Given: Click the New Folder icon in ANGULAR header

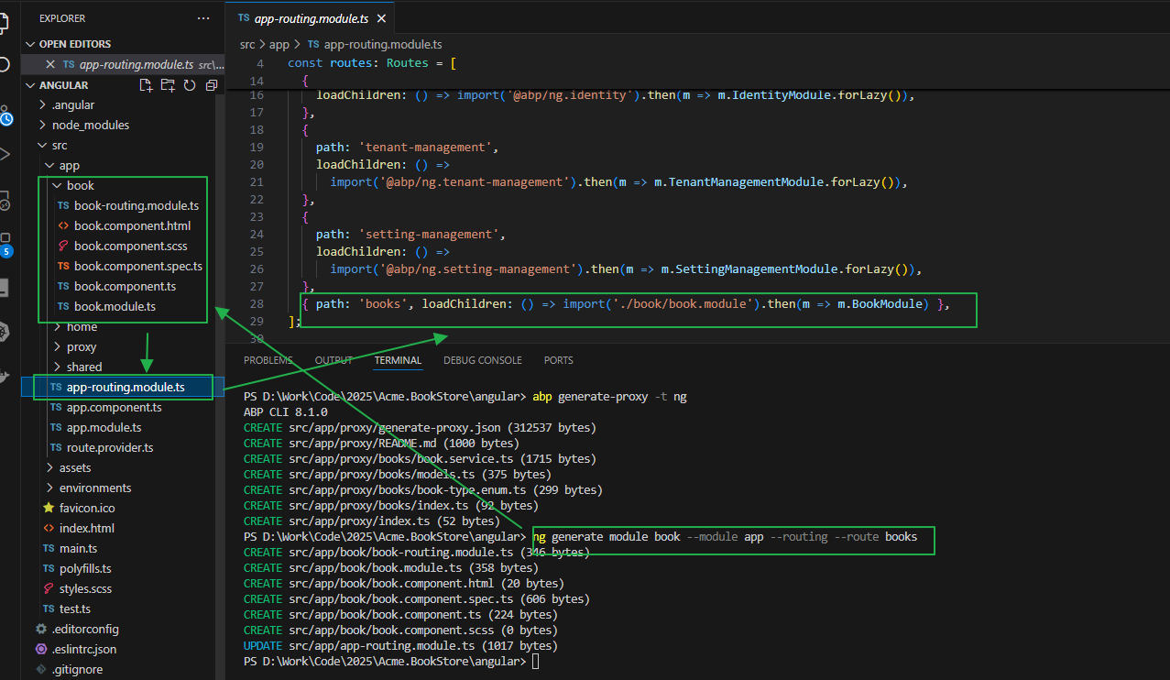Looking at the screenshot, I should [x=168, y=85].
